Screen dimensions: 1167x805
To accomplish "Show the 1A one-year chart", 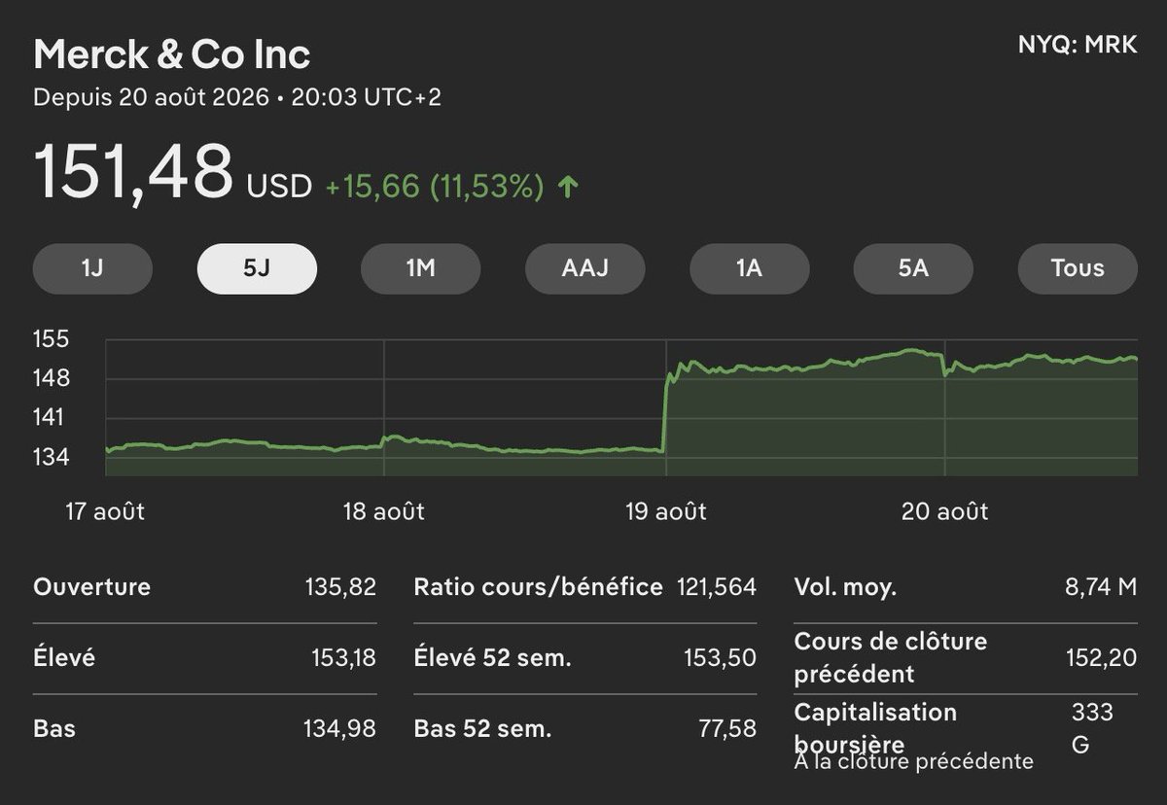I will [x=749, y=268].
